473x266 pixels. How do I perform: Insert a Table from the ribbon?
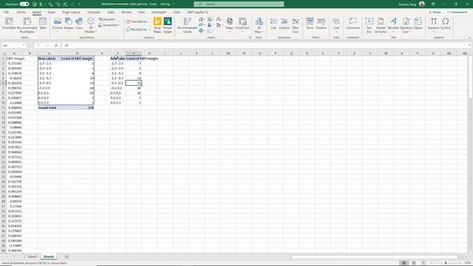[43, 24]
